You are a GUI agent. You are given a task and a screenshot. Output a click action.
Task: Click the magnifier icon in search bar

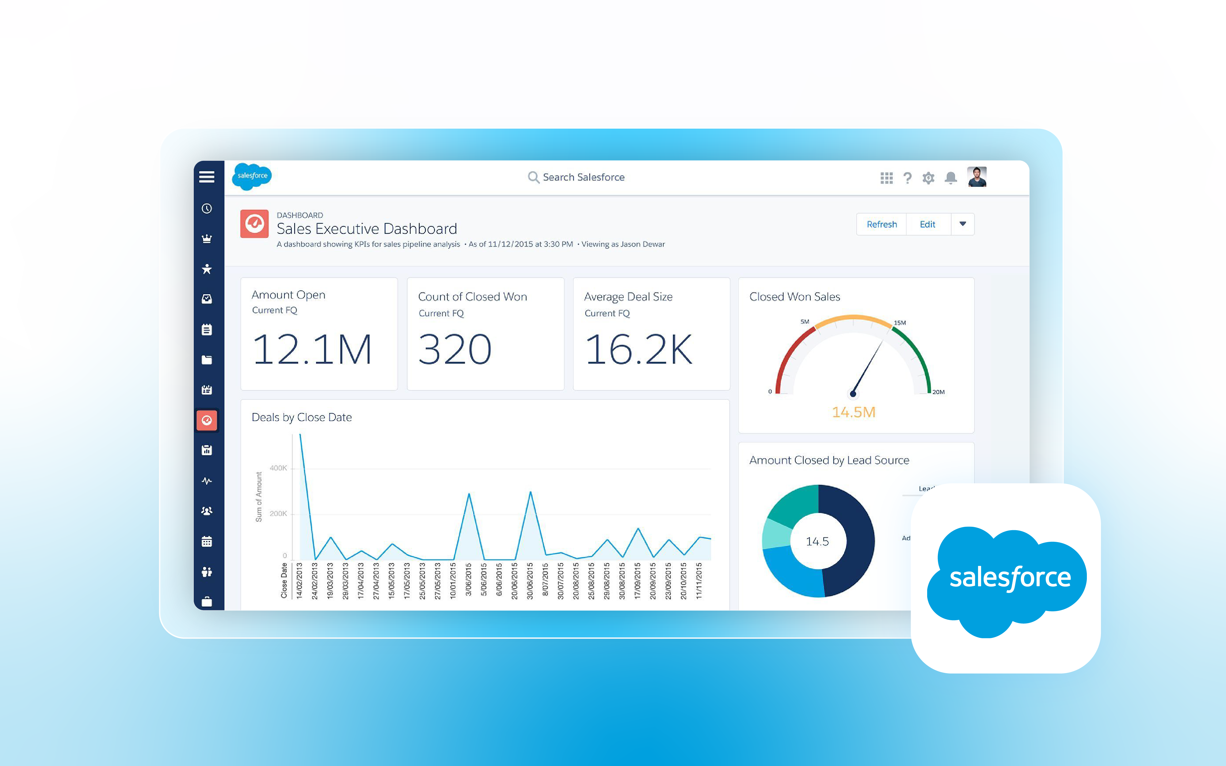coord(533,177)
